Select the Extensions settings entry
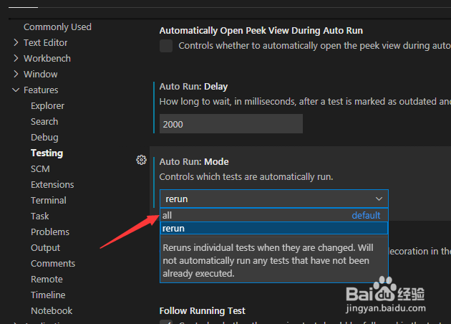This screenshot has width=451, height=324. tap(52, 185)
